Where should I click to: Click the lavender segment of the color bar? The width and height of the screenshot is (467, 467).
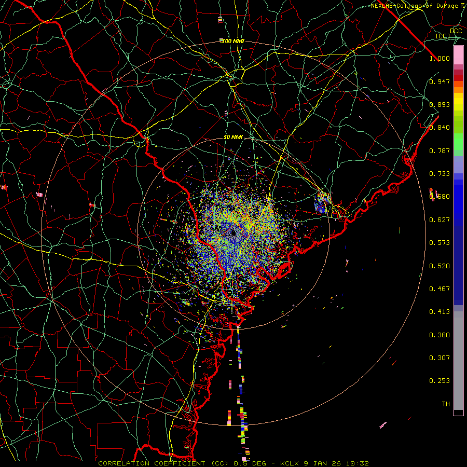458,164
